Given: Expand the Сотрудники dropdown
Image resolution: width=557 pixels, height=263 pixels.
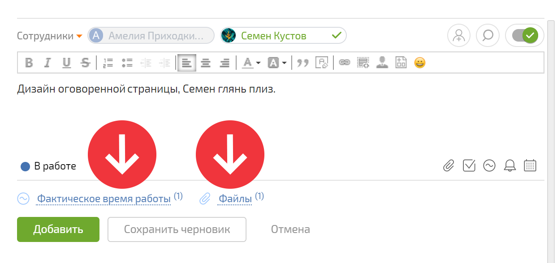Looking at the screenshot, I should click(50, 36).
